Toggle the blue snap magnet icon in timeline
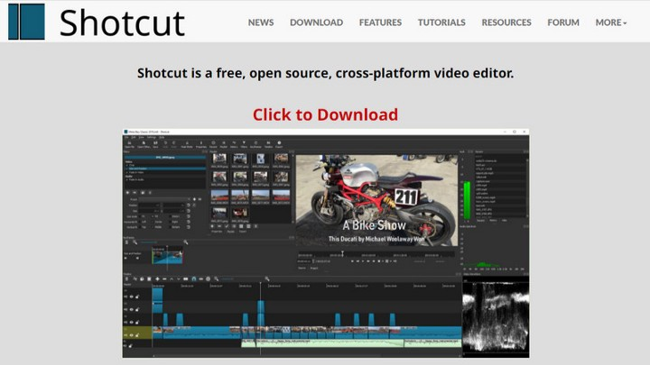650x365 pixels. pyautogui.click(x=194, y=278)
